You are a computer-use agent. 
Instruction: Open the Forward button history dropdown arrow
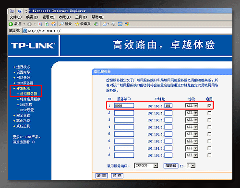tap(35, 24)
